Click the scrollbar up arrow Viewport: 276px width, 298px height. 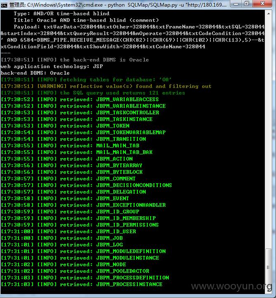(269, 14)
